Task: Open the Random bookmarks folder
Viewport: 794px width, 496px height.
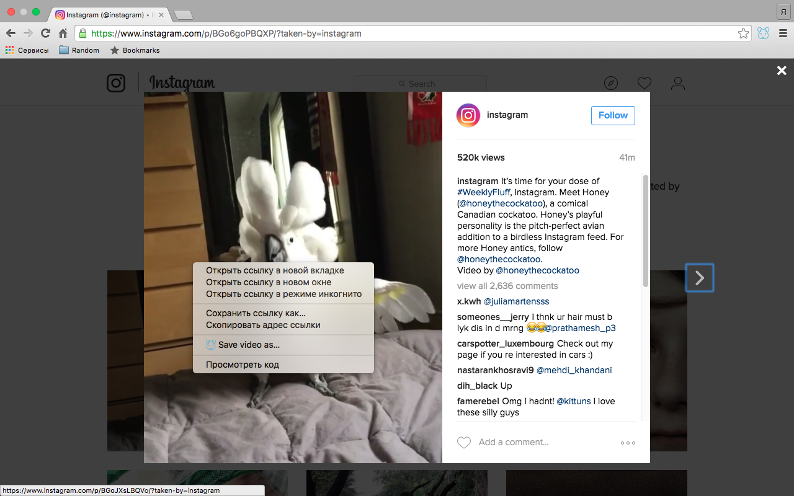Action: point(79,50)
